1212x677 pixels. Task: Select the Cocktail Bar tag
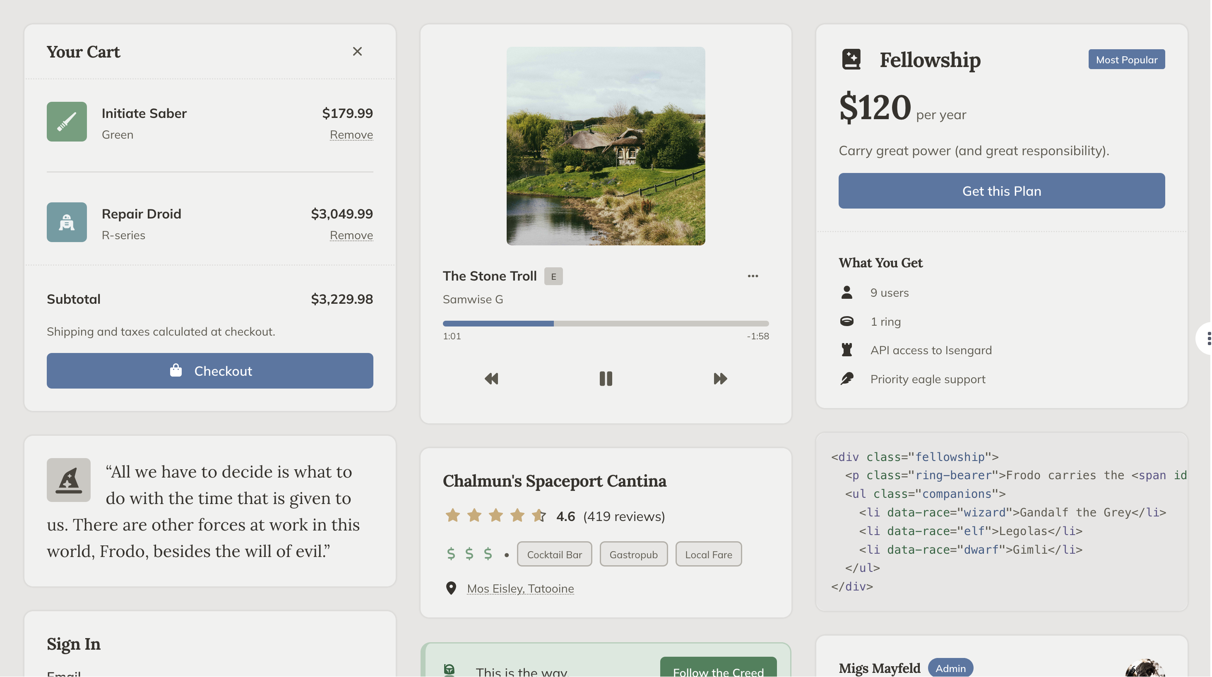pos(554,555)
